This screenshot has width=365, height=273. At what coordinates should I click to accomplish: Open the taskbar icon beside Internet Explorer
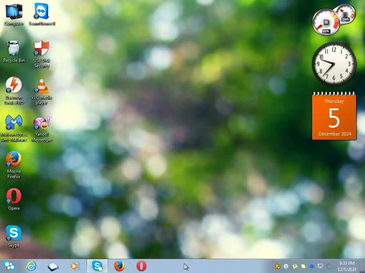[x=53, y=266]
